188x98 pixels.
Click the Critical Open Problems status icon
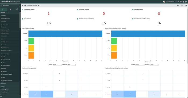pyautogui.click(x=23, y=9)
